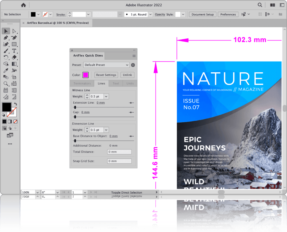Viewport: 287px width, 232px height.
Task: Pick the Eyedropper tool
Action: click(x=6, y=71)
